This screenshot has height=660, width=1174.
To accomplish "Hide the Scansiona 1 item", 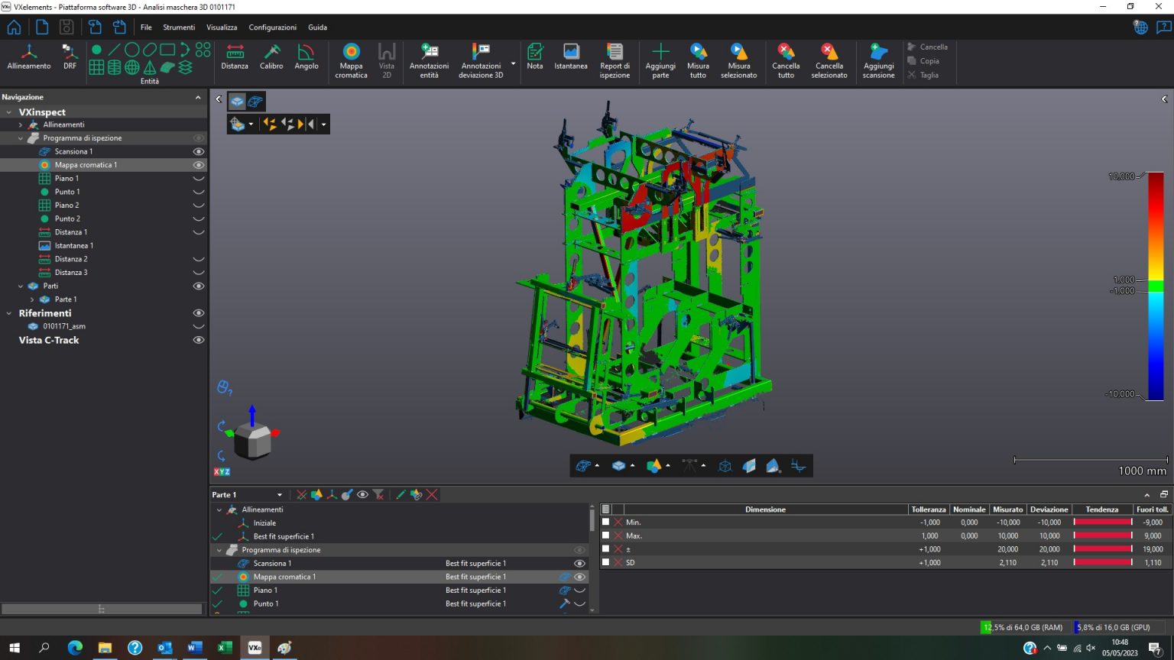I will [198, 151].
